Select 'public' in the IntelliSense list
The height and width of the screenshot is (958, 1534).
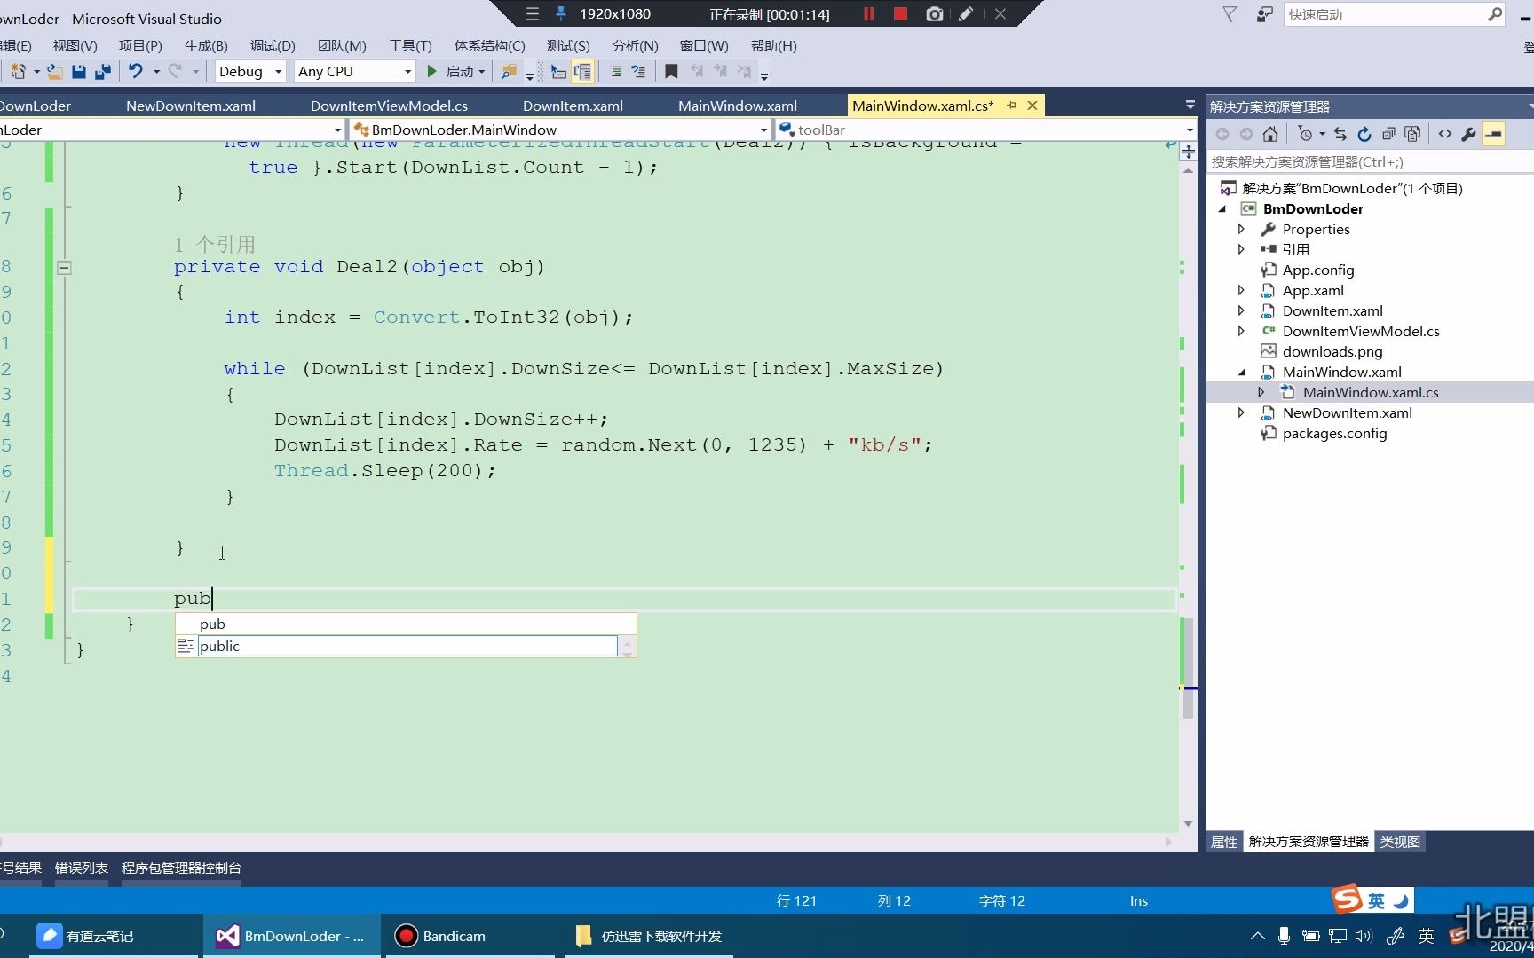pos(407,646)
